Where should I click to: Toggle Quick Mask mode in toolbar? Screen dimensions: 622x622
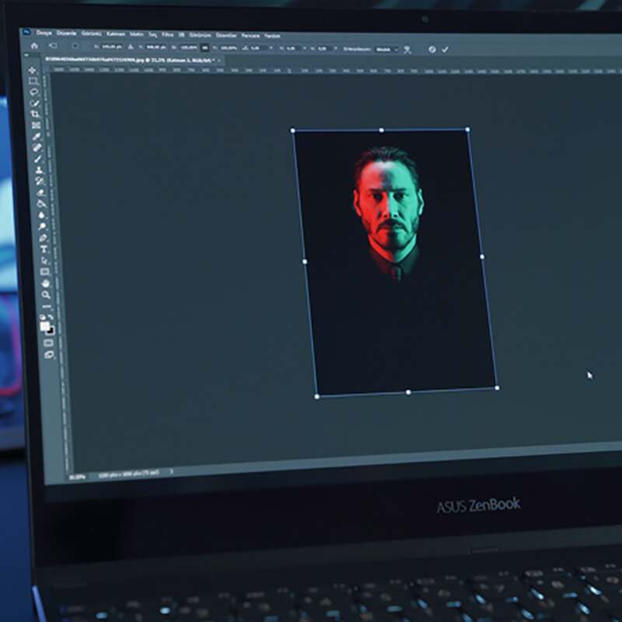tap(50, 343)
